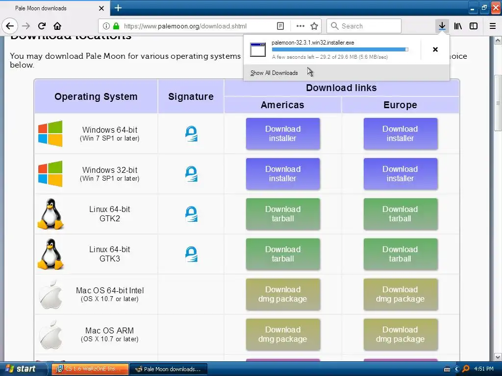Open the browser home page icon
Screen dimensions: 502x376
pos(57,26)
